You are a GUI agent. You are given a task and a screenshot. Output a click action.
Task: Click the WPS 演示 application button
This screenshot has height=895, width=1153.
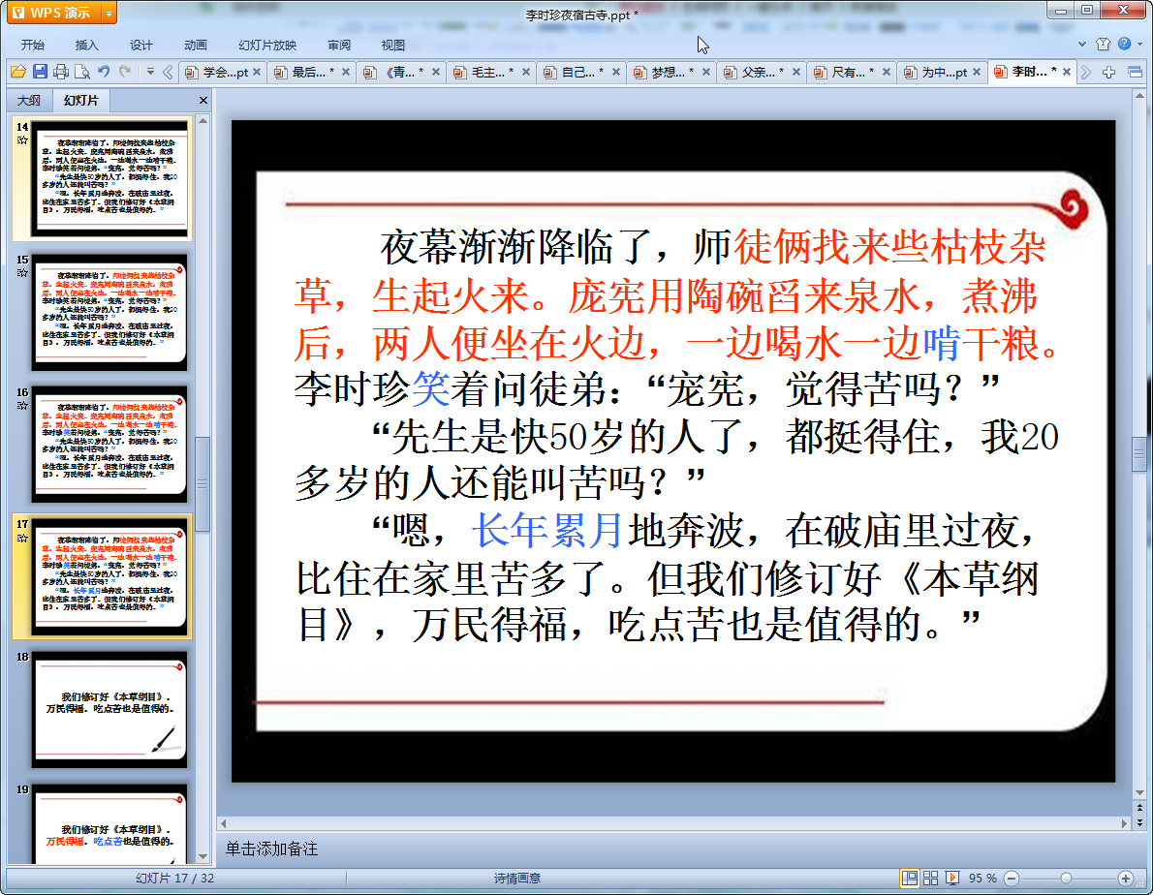[54, 14]
